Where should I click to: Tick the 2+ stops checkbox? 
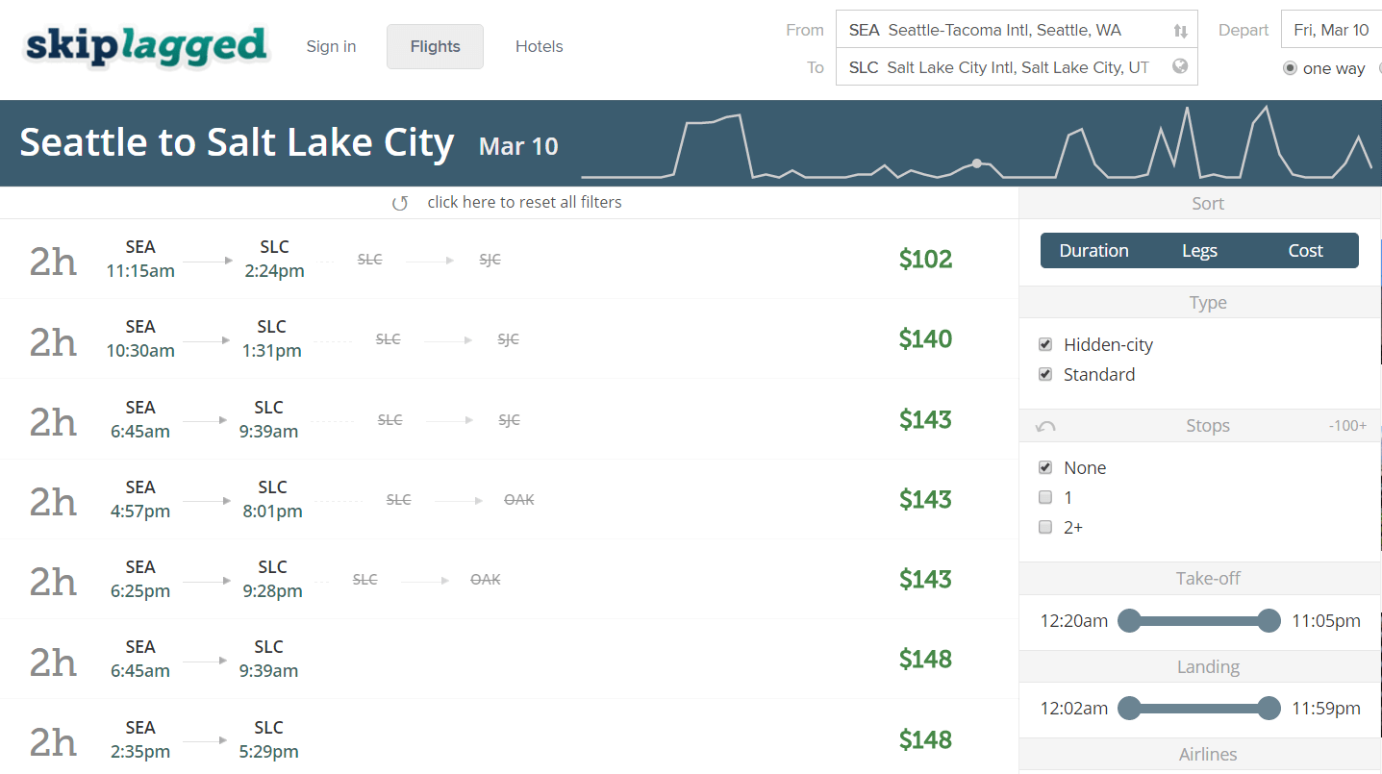coord(1045,527)
